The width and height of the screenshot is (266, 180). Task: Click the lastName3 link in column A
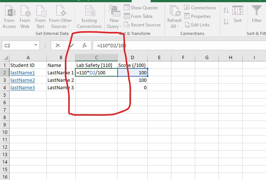[x=23, y=87]
